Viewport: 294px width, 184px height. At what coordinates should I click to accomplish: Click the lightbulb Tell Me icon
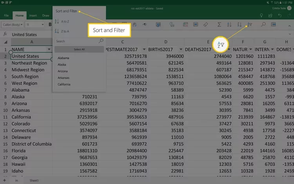[261, 15]
